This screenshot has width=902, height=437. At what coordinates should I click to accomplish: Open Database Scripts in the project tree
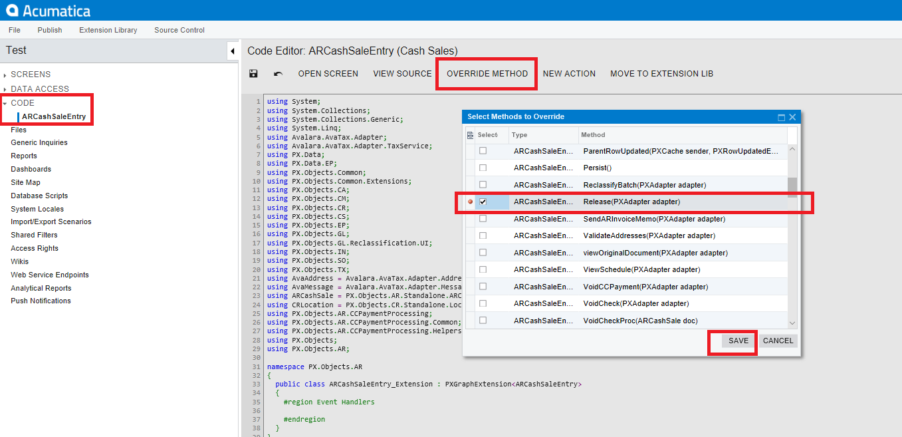[x=39, y=196]
